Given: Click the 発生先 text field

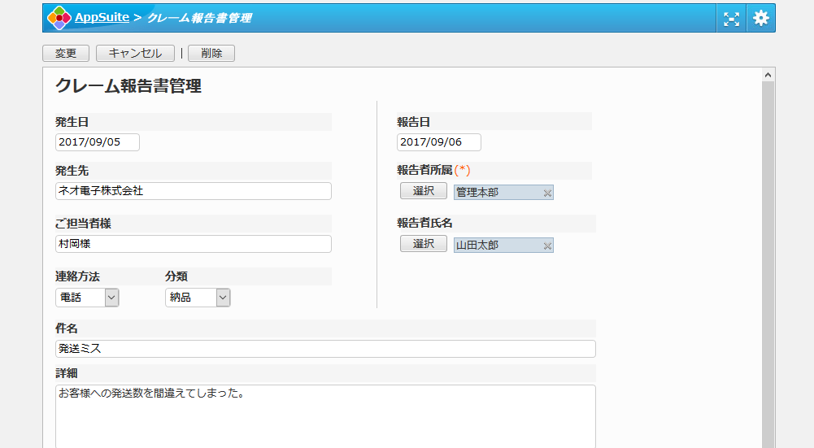Looking at the screenshot, I should [x=194, y=191].
